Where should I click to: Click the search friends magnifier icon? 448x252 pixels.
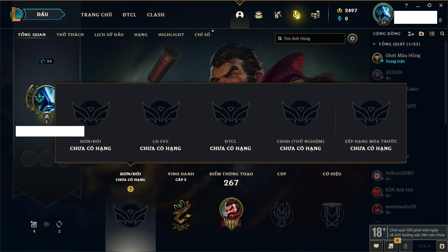point(442,34)
